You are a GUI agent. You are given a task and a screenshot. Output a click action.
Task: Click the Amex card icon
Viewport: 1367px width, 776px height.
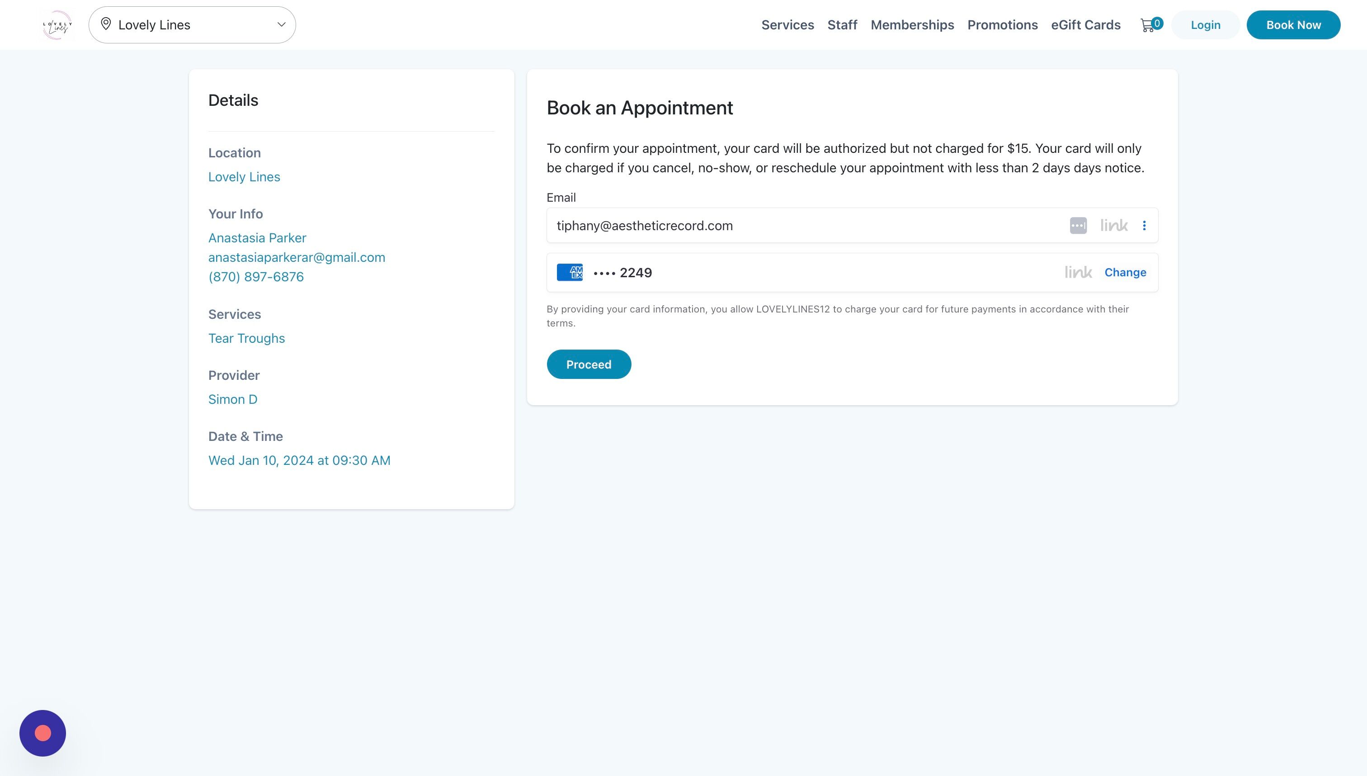[x=570, y=272]
